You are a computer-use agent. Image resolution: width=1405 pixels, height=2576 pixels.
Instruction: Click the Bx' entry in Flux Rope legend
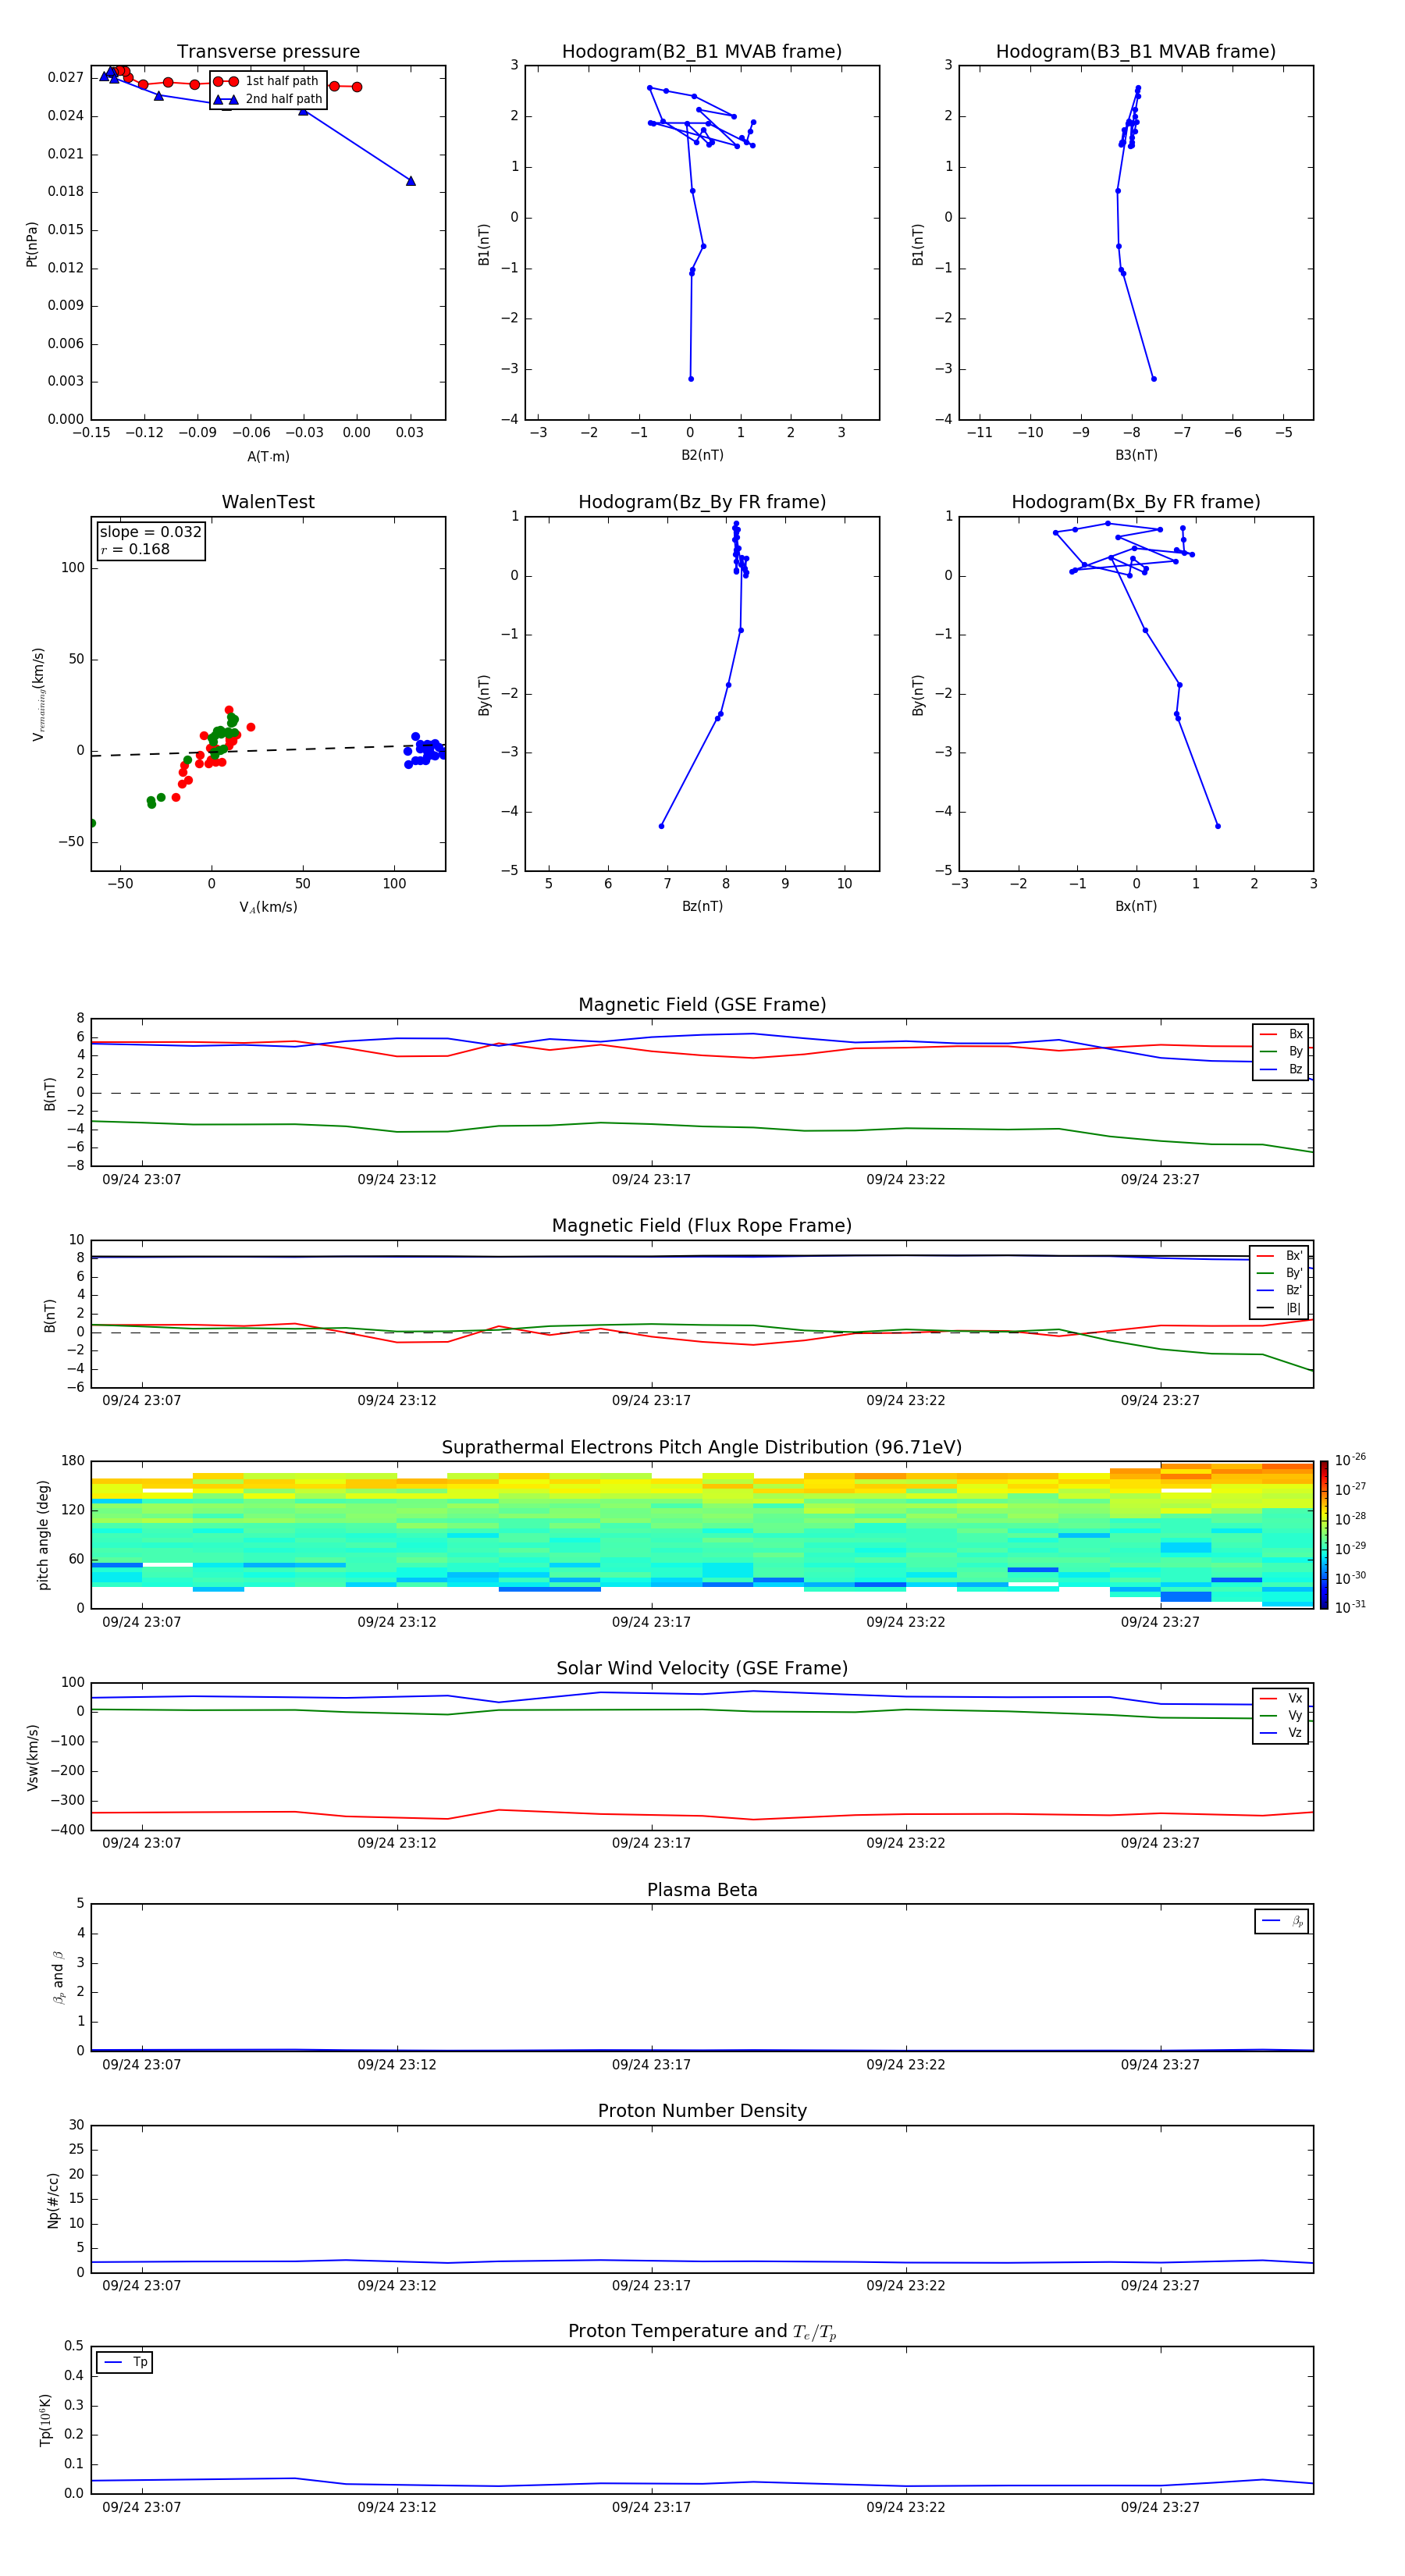pyautogui.click(x=1280, y=1256)
